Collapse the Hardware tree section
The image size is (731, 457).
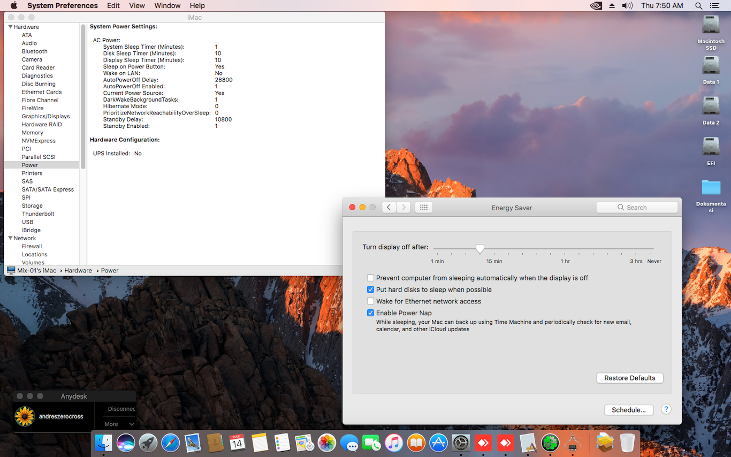(10, 27)
